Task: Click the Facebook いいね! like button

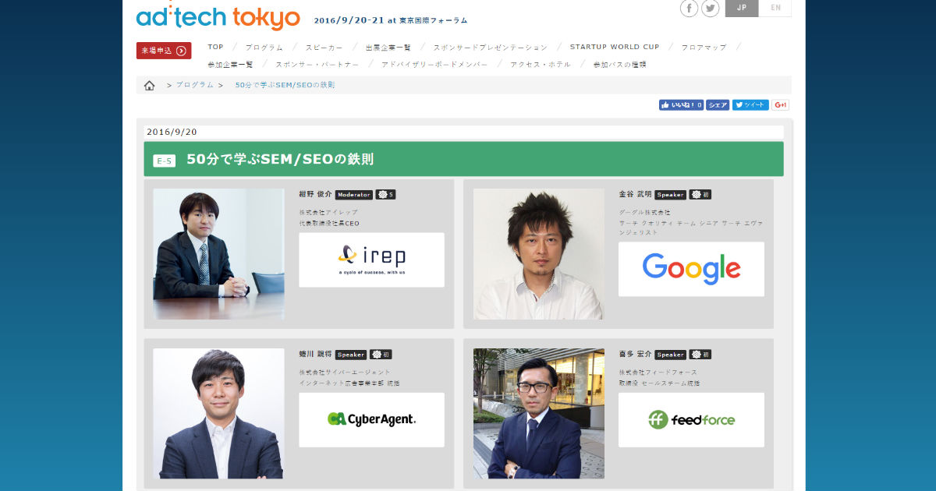Action: coord(681,104)
